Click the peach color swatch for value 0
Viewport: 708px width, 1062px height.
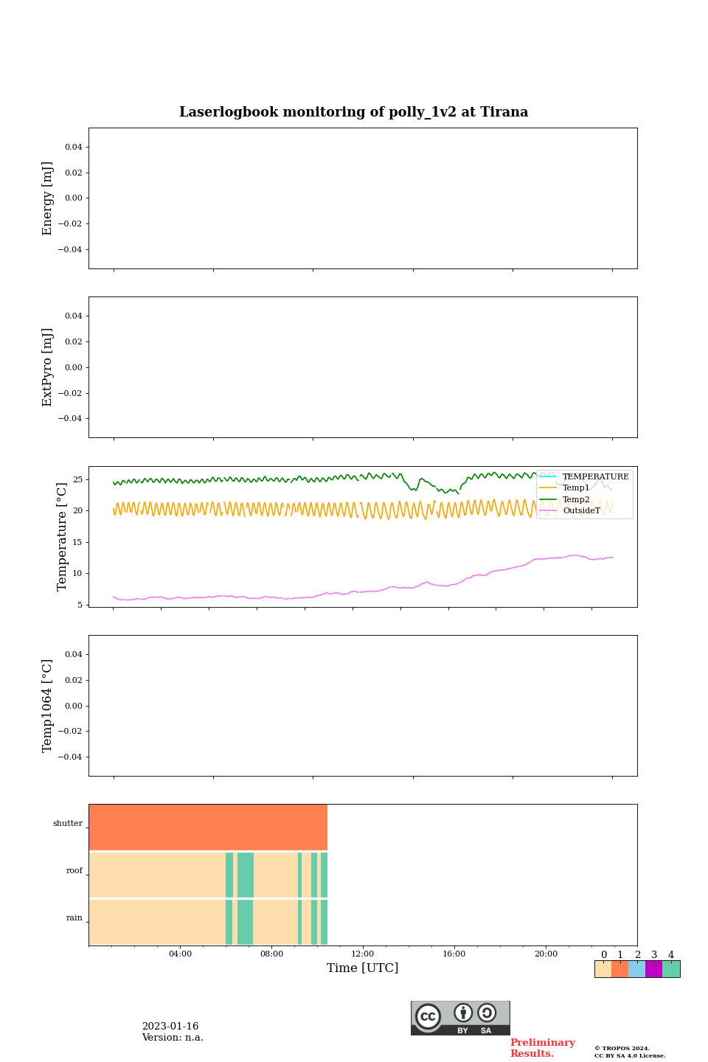click(603, 969)
